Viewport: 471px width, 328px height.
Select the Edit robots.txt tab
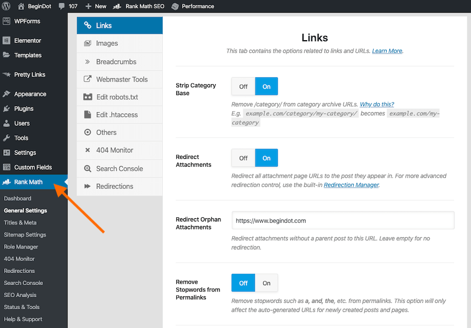point(119,97)
